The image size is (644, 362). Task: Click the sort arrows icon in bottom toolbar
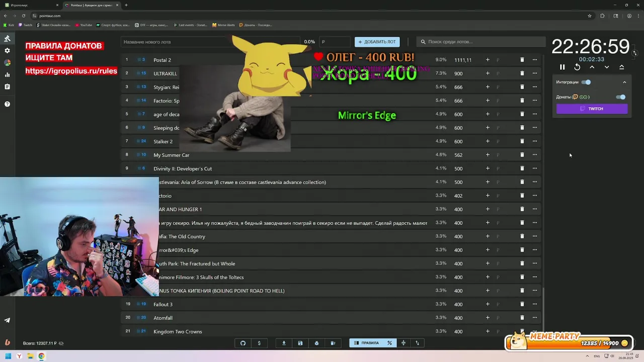[x=417, y=343]
